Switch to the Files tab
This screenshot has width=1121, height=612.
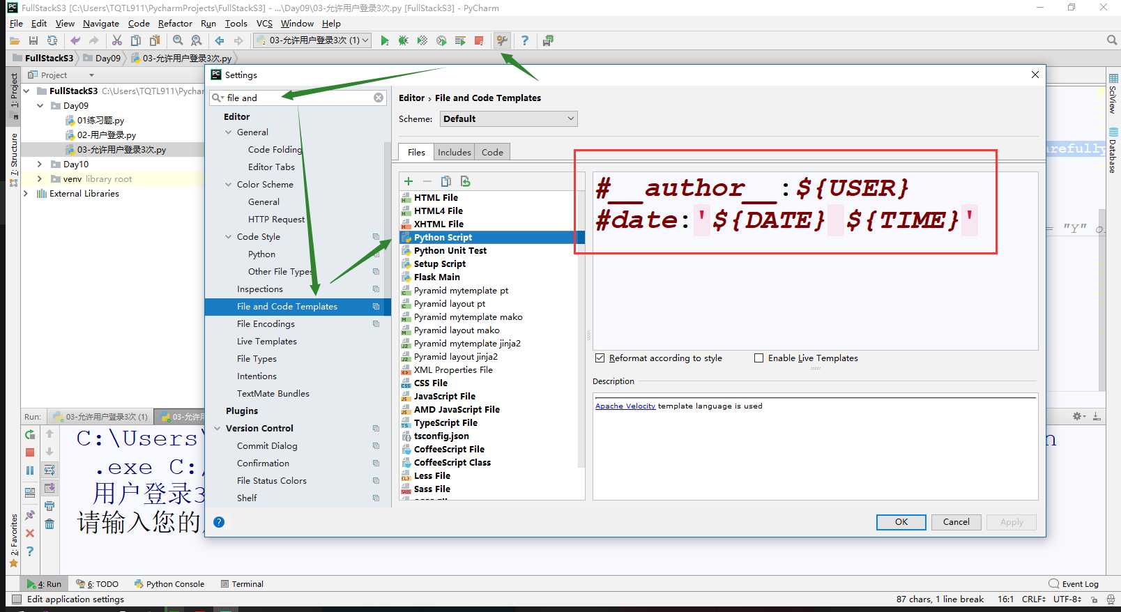416,152
